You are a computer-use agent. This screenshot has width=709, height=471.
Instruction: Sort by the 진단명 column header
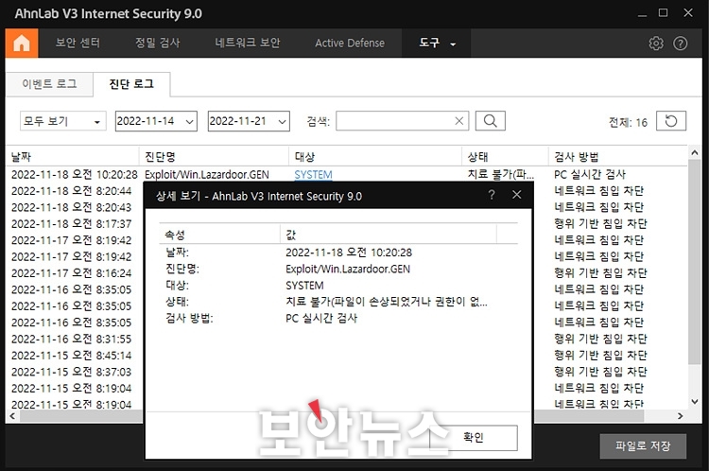pyautogui.click(x=214, y=157)
